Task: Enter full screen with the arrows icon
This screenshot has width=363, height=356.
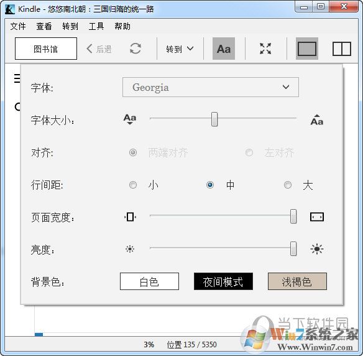Action: click(x=265, y=49)
